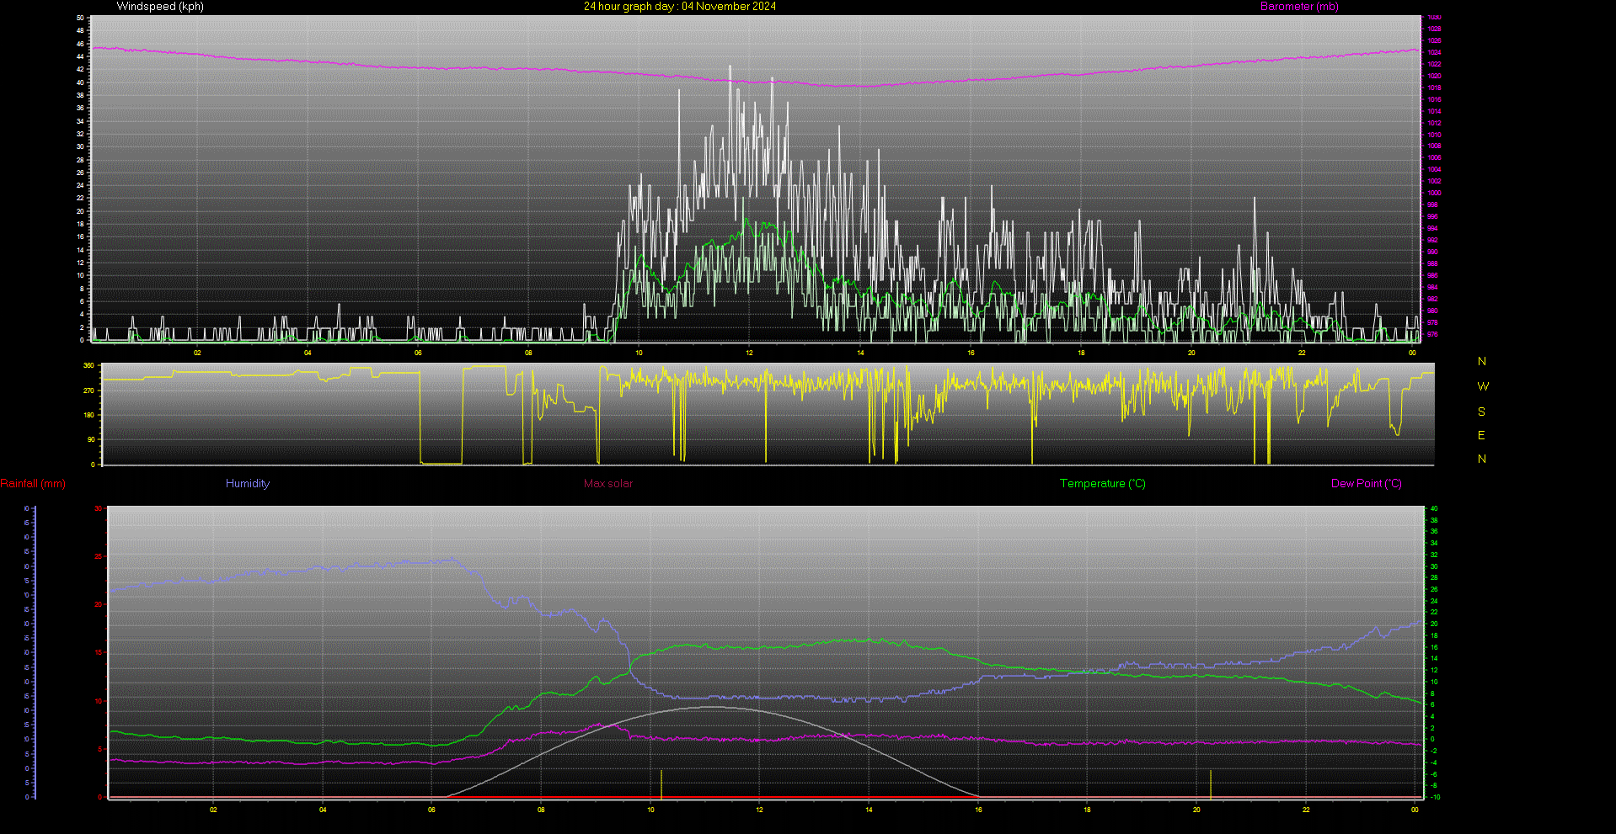Screen dimensions: 1616x834
Task: Click the 'Windspeed (kph)' chart label
Action: pyautogui.click(x=160, y=7)
